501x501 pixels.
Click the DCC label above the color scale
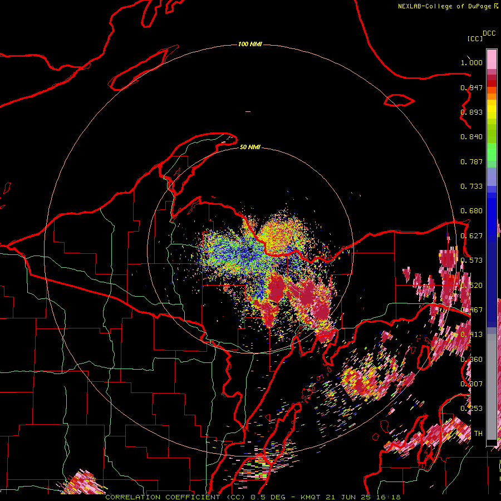coord(489,33)
